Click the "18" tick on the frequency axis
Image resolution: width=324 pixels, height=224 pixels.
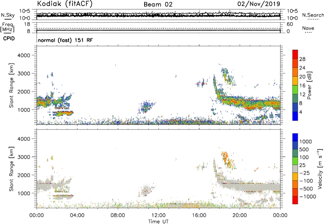[x=27, y=24]
